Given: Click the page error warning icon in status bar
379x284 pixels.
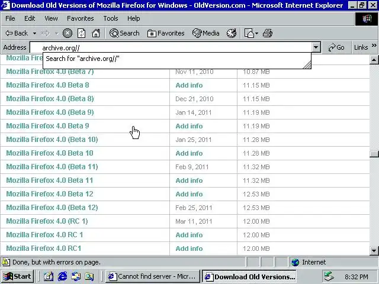Looking at the screenshot, I should click(x=6, y=262).
